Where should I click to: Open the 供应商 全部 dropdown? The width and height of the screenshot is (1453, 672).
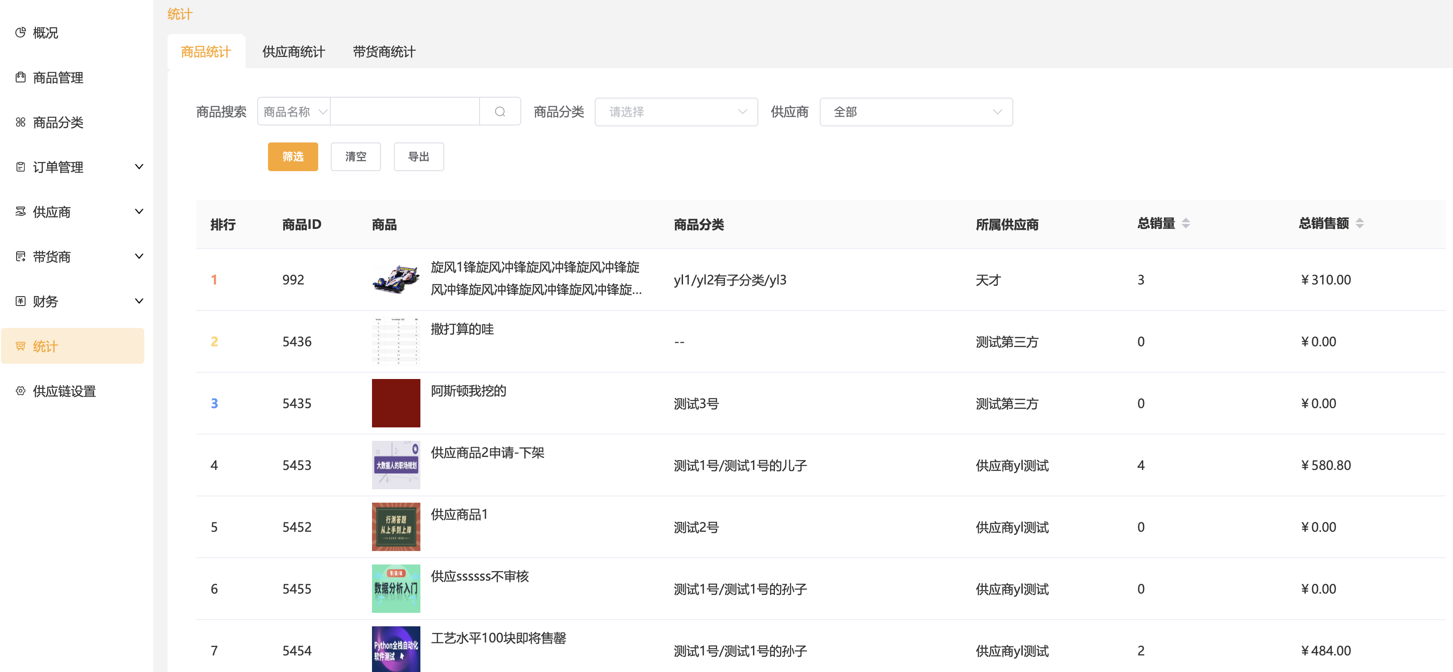pos(916,112)
